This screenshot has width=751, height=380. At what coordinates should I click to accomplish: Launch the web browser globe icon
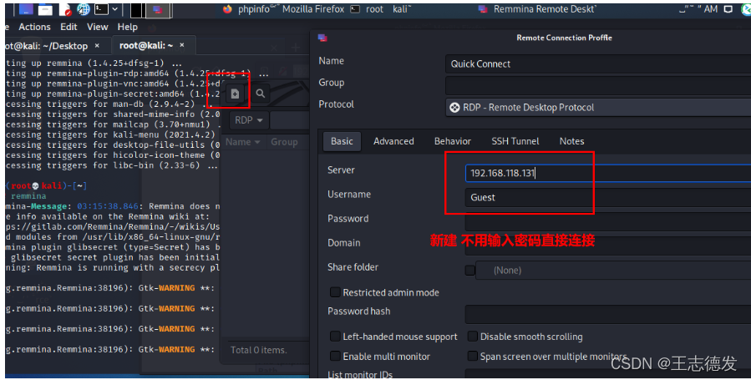[84, 9]
